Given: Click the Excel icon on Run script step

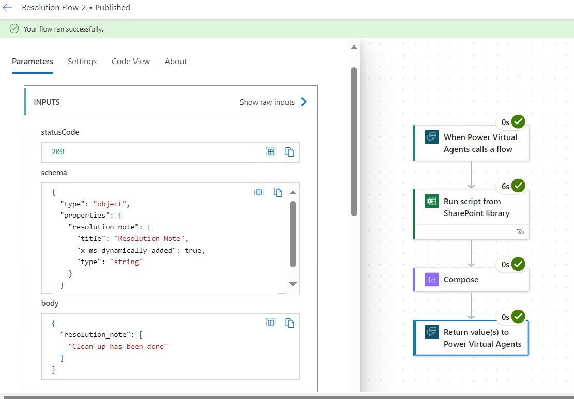Looking at the screenshot, I should 431,201.
